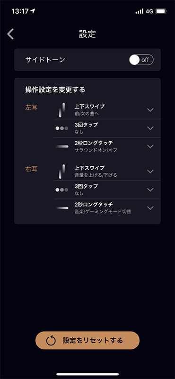Toggle the サイドトーン switch on
Viewport: 175px width, 379px height.
[x=141, y=60]
